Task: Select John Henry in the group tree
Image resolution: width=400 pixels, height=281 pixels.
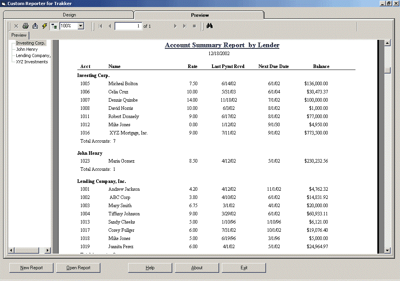Action: (27, 49)
